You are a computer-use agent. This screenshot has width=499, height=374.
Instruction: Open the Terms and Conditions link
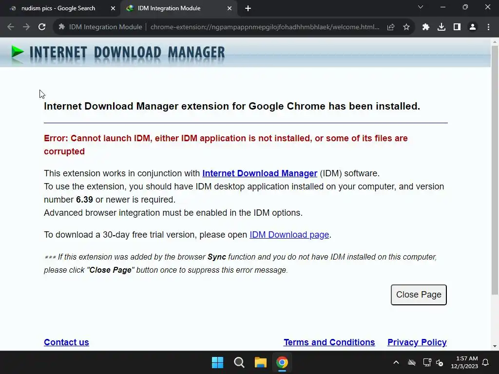coord(329,342)
